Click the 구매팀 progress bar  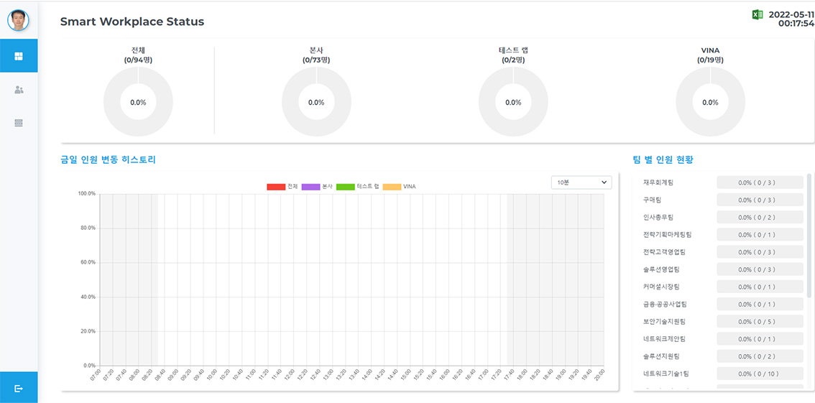[x=760, y=200]
